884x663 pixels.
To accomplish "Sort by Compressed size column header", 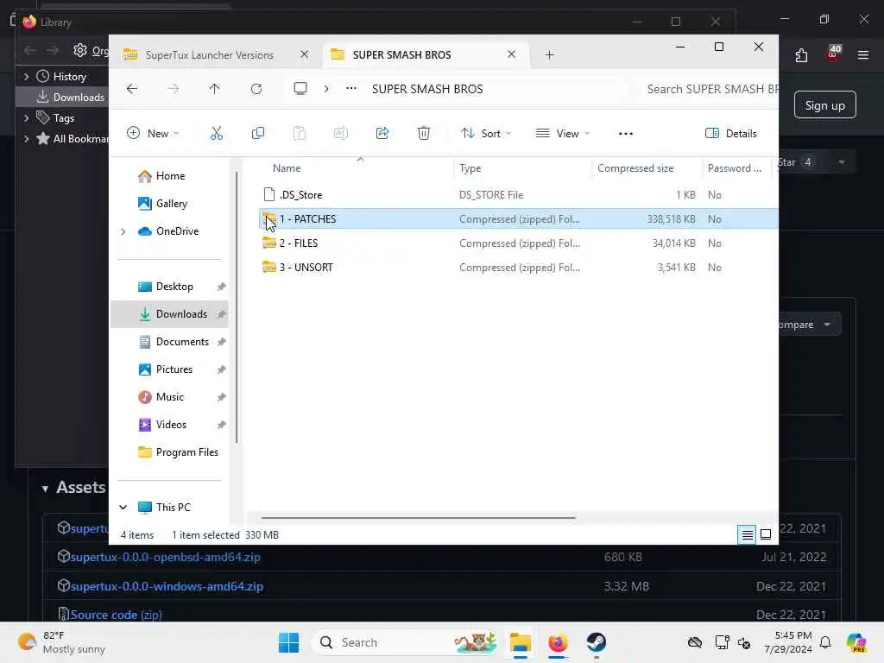I will coord(635,168).
